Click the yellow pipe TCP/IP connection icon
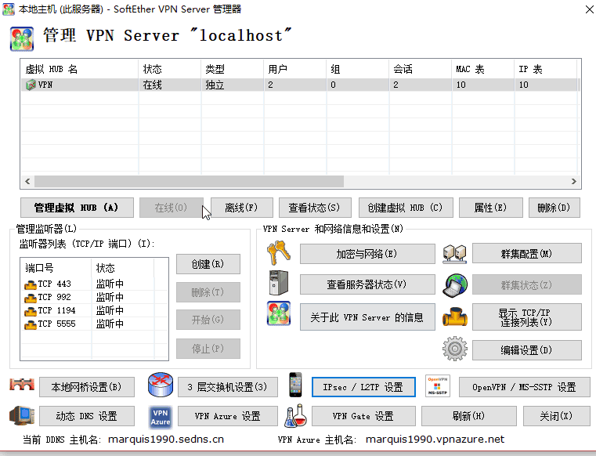Image resolution: width=596 pixels, height=456 pixels. [454, 317]
